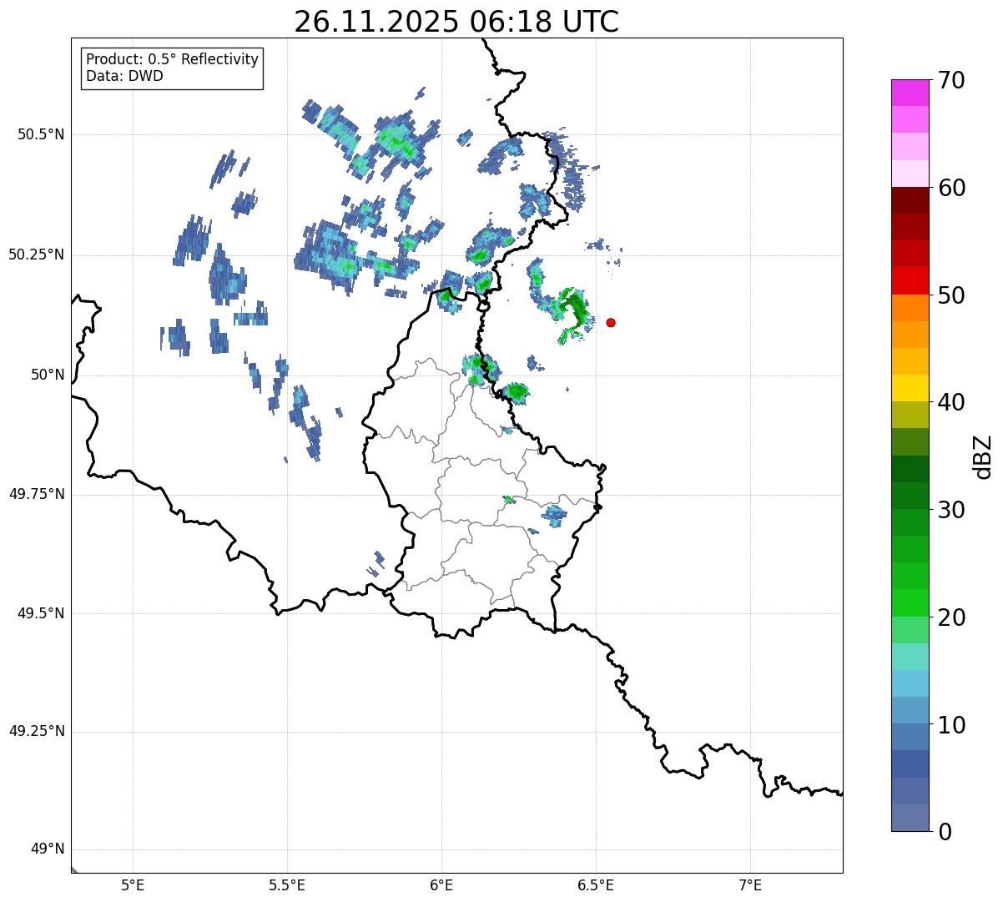The width and height of the screenshot is (1003, 902).
Task: Click the colorbar tick label "30"
Action: [951, 510]
